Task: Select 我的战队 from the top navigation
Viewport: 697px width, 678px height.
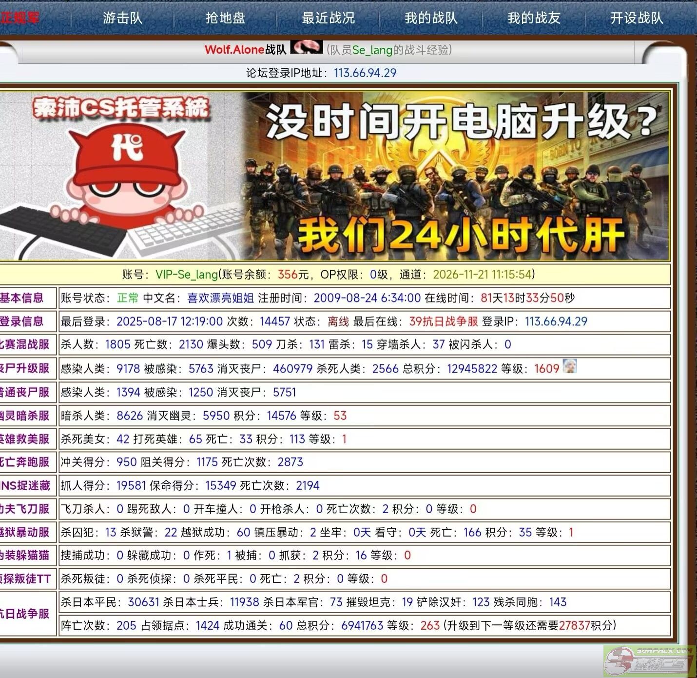Action: click(431, 18)
